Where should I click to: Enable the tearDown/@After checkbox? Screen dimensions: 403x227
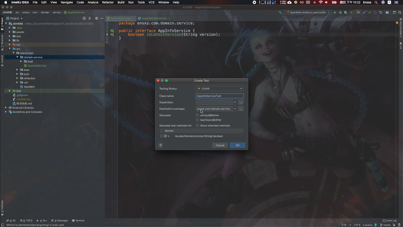coord(197,120)
